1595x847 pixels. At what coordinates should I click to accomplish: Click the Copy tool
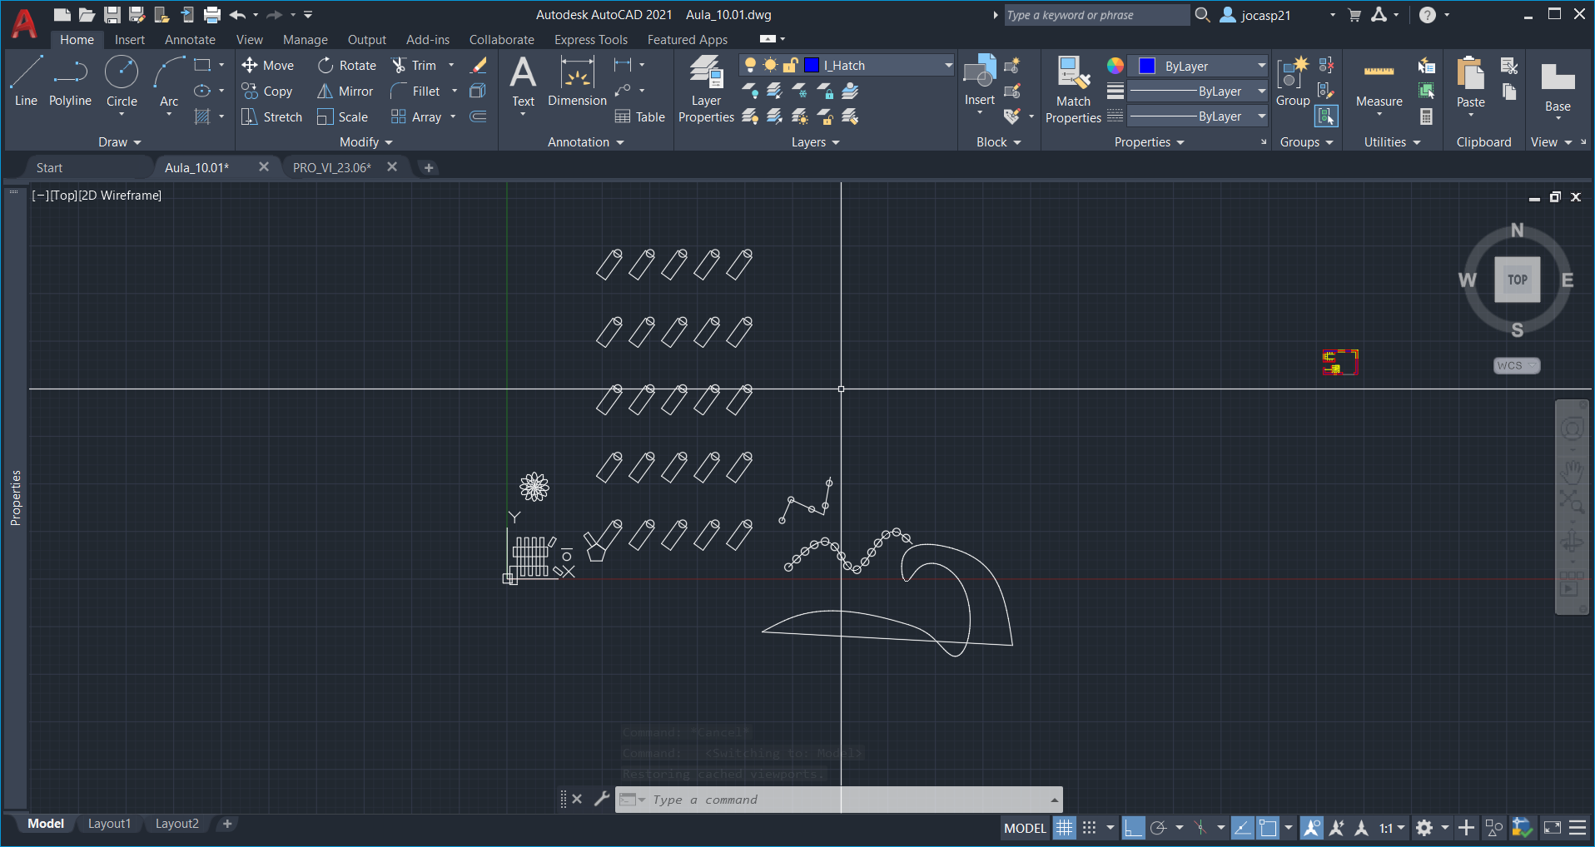tap(267, 92)
